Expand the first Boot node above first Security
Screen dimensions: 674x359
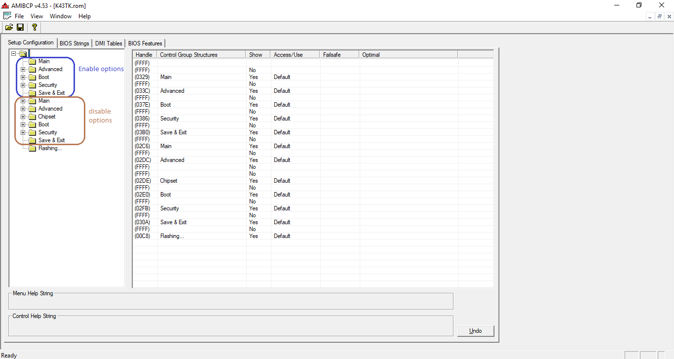[23, 77]
